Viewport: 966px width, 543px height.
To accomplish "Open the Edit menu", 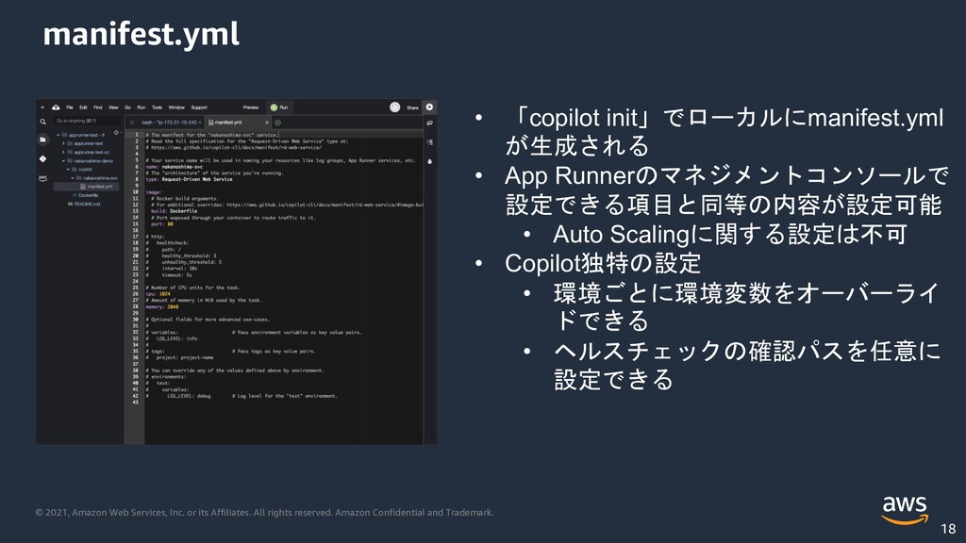I will [83, 107].
